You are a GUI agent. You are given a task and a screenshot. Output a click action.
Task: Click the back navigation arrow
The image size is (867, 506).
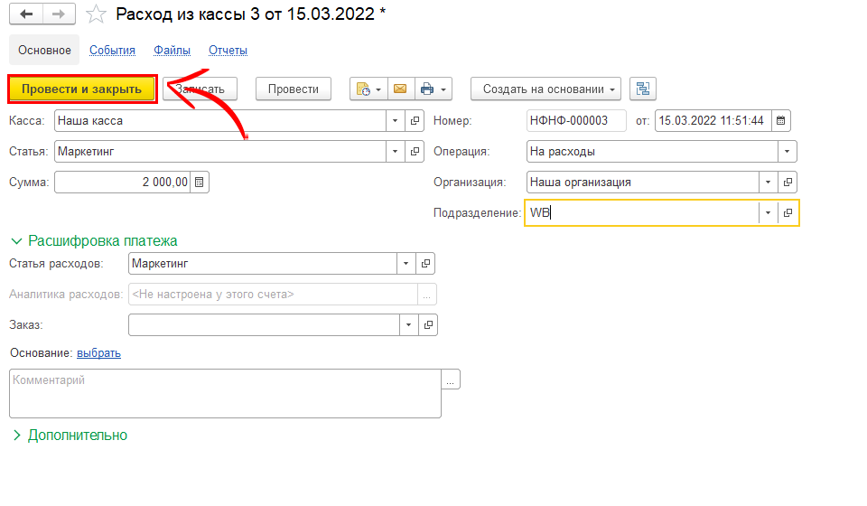point(26,14)
